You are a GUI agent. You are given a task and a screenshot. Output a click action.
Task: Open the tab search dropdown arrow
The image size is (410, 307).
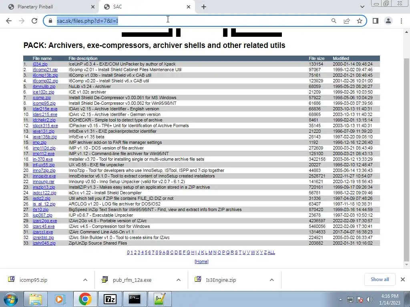362,7
